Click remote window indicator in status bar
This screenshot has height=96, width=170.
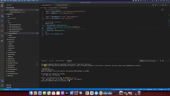pyautogui.click(x=1, y=89)
